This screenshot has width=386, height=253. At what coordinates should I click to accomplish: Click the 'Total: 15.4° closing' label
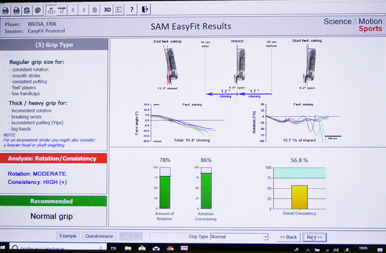tap(192, 140)
